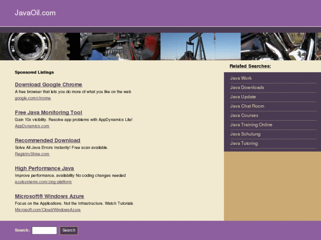Open the Free Java Monitoring Tool listing
This screenshot has width=321, height=240.
49,113
